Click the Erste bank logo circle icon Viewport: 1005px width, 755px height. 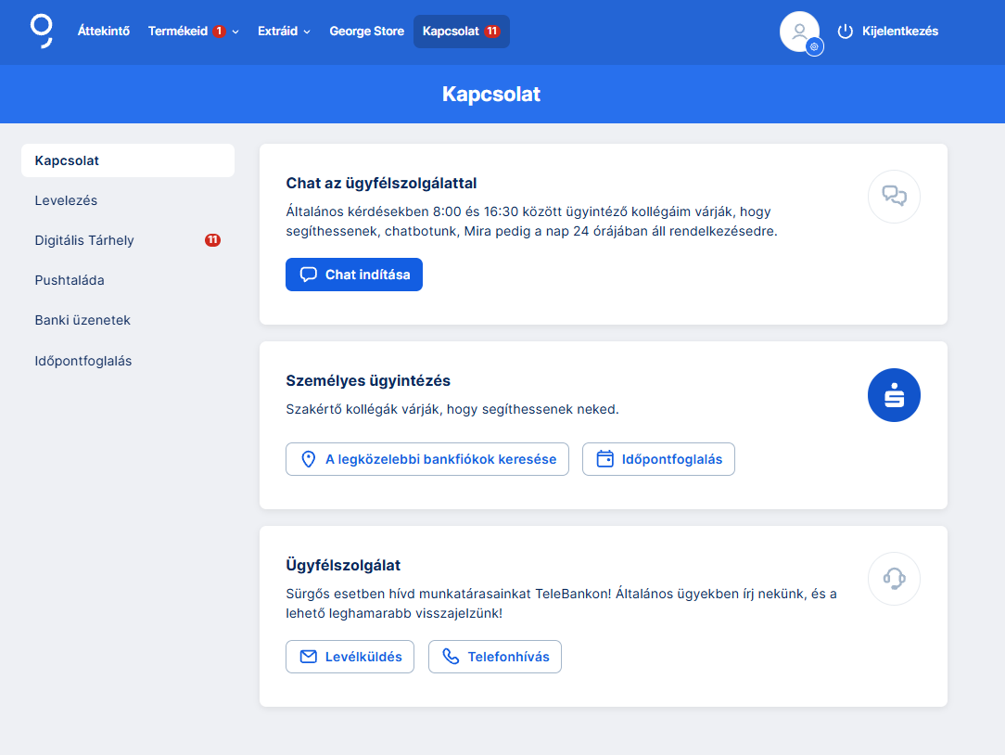(x=894, y=395)
